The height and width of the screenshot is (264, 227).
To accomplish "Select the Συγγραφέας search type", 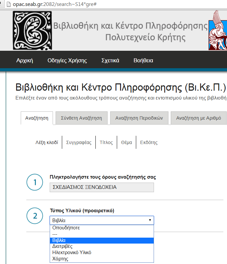I will [x=79, y=142].
